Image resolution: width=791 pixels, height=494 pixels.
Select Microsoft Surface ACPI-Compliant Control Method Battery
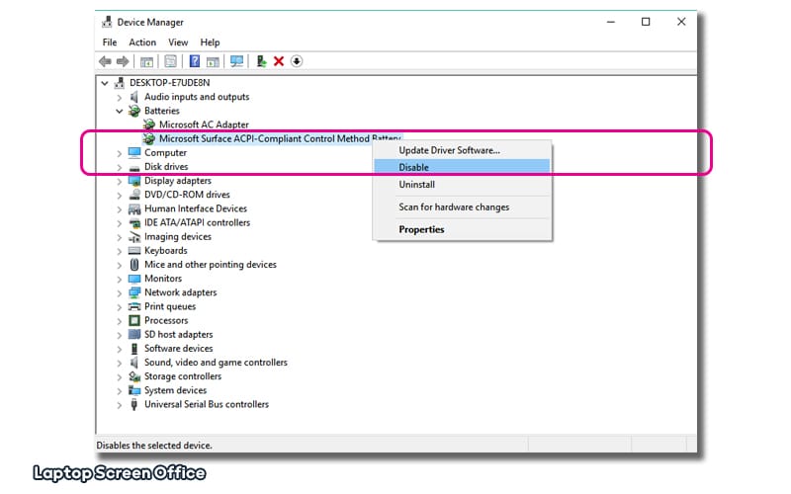[273, 138]
